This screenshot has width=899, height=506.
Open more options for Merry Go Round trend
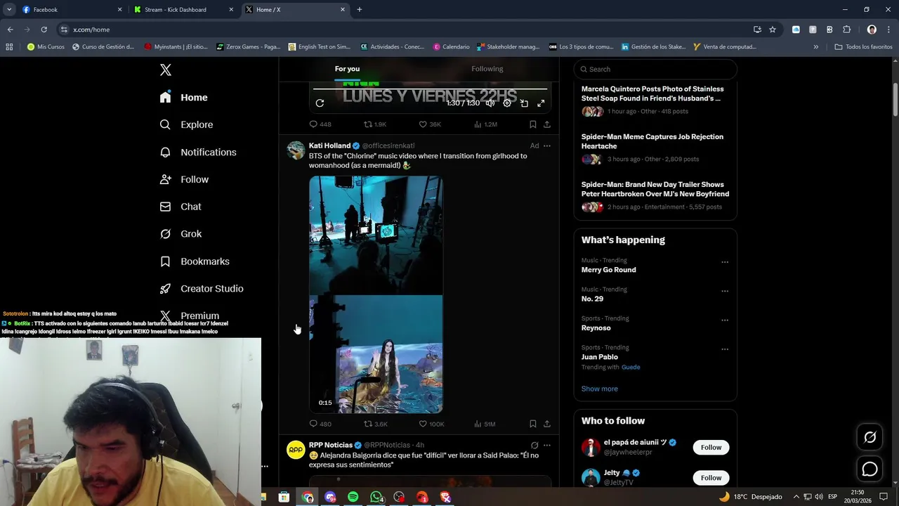[725, 262]
